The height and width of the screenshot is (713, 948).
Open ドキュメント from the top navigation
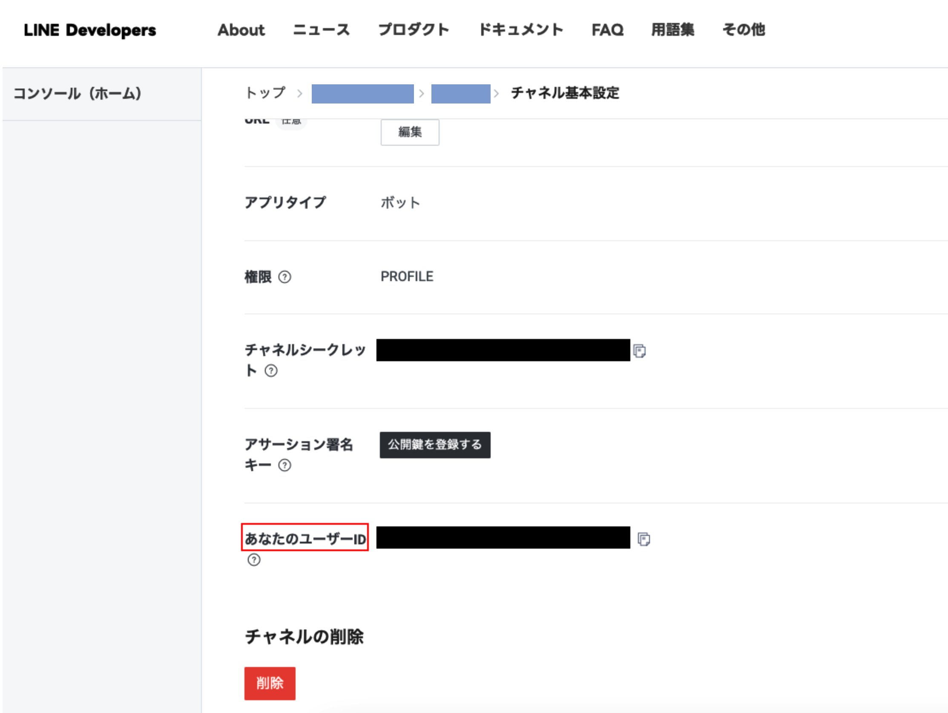click(x=520, y=30)
